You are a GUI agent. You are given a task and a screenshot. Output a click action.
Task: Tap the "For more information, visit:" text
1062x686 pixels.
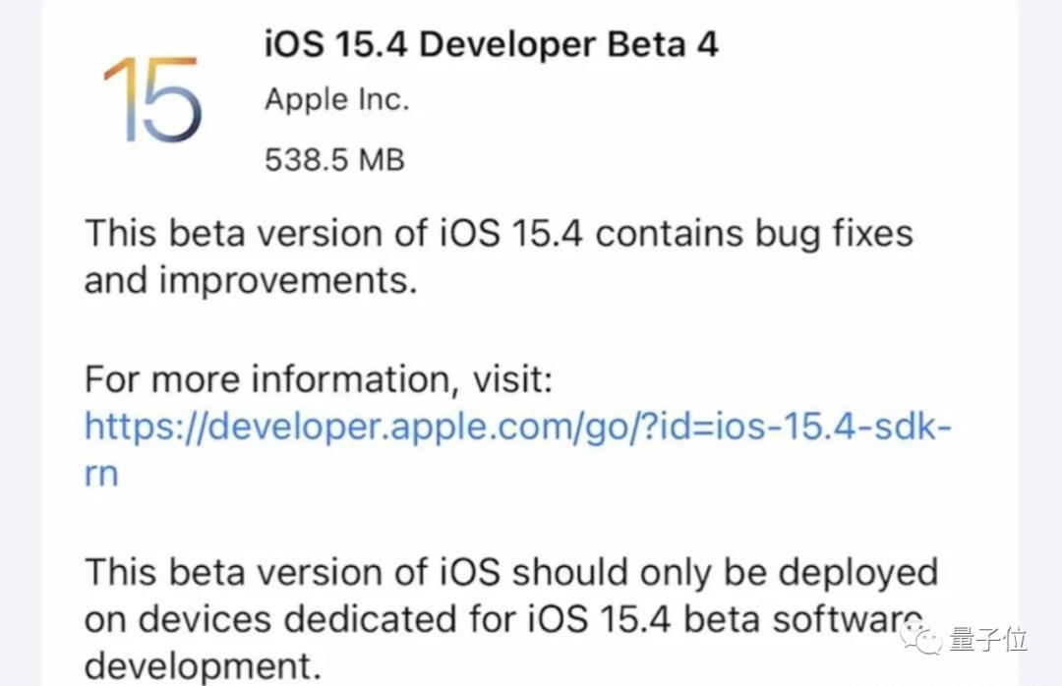click(x=319, y=378)
